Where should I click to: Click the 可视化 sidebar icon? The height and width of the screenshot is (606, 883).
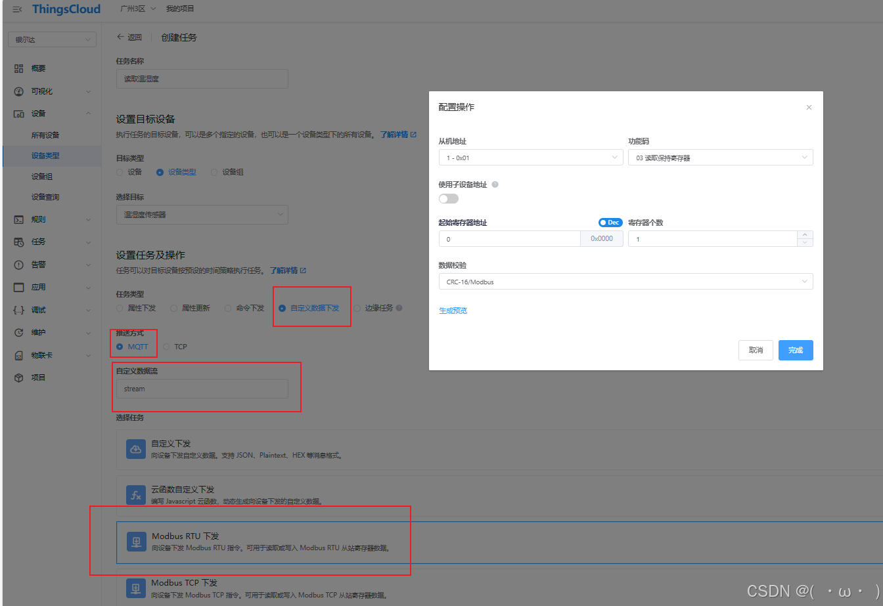click(19, 91)
